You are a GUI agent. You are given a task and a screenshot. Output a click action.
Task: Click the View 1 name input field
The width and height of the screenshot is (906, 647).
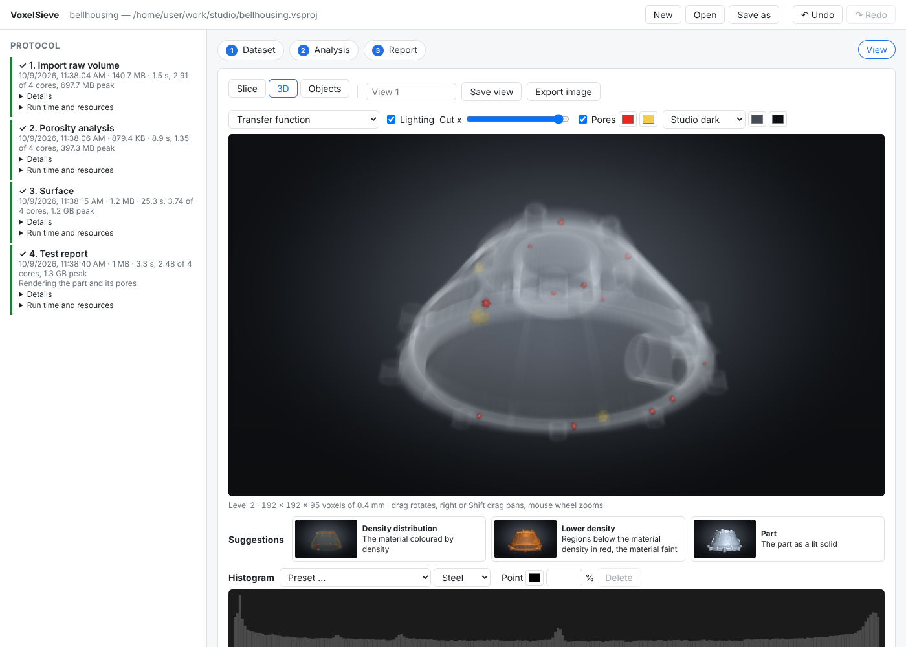click(411, 92)
